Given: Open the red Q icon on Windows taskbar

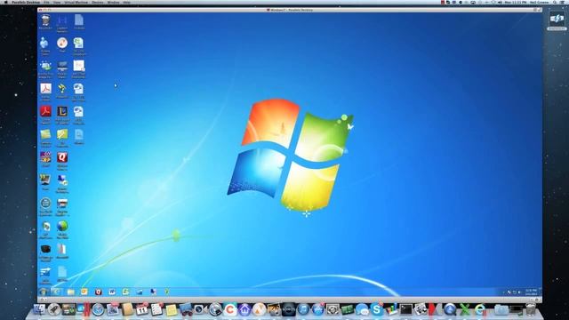Looking at the screenshot, I should tap(99, 292).
